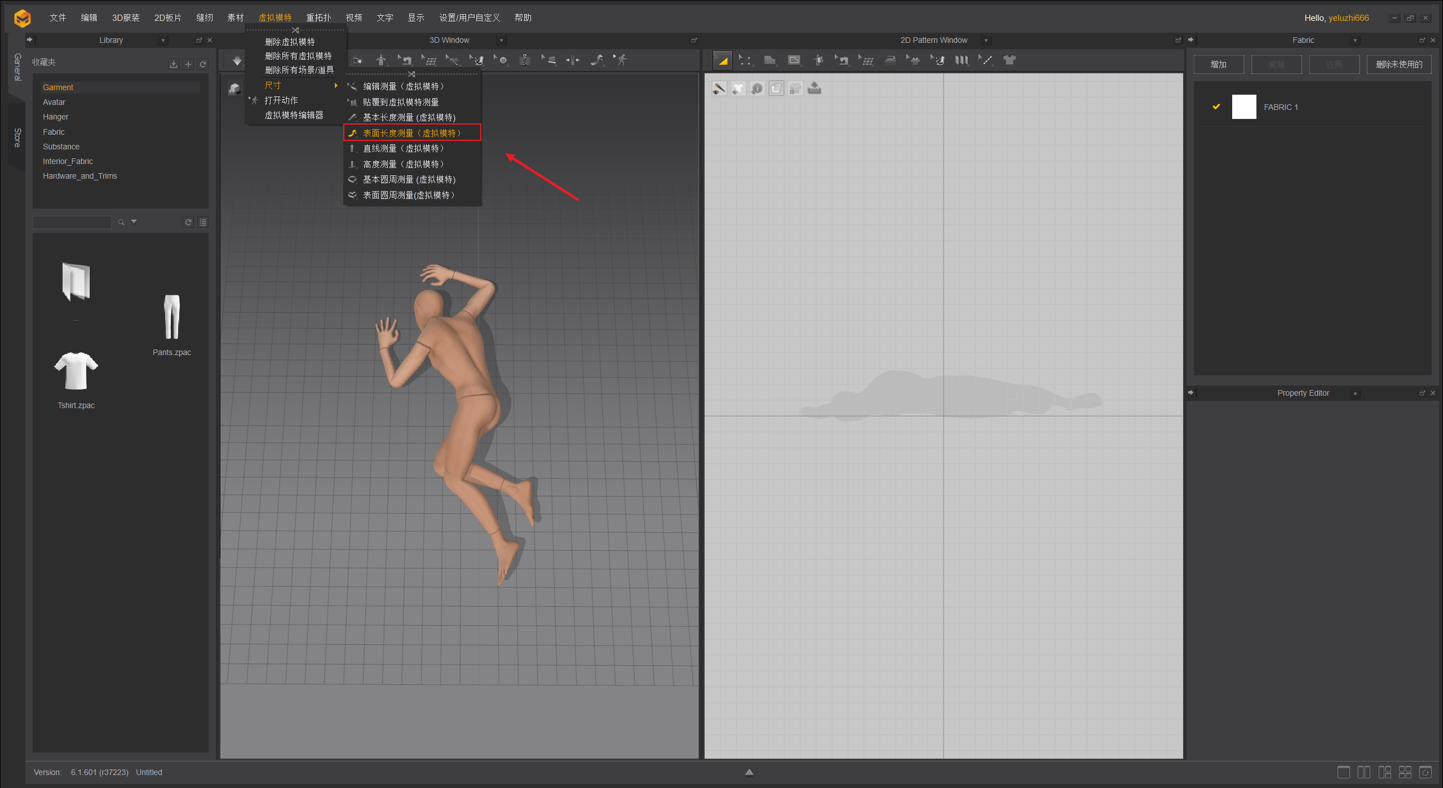Select the polygon pattern tool in 2D toolbar
The width and height of the screenshot is (1443, 788).
click(769, 60)
